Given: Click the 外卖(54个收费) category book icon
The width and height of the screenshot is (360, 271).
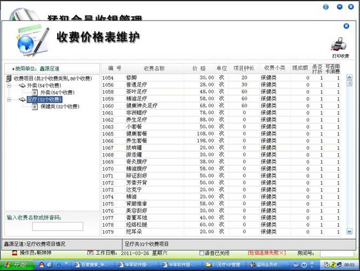Looking at the screenshot, I should (22, 86).
